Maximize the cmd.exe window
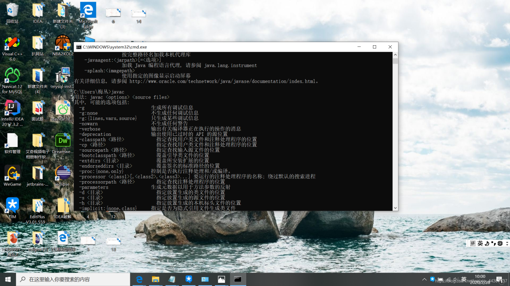This screenshot has width=510, height=286. pyautogui.click(x=375, y=47)
